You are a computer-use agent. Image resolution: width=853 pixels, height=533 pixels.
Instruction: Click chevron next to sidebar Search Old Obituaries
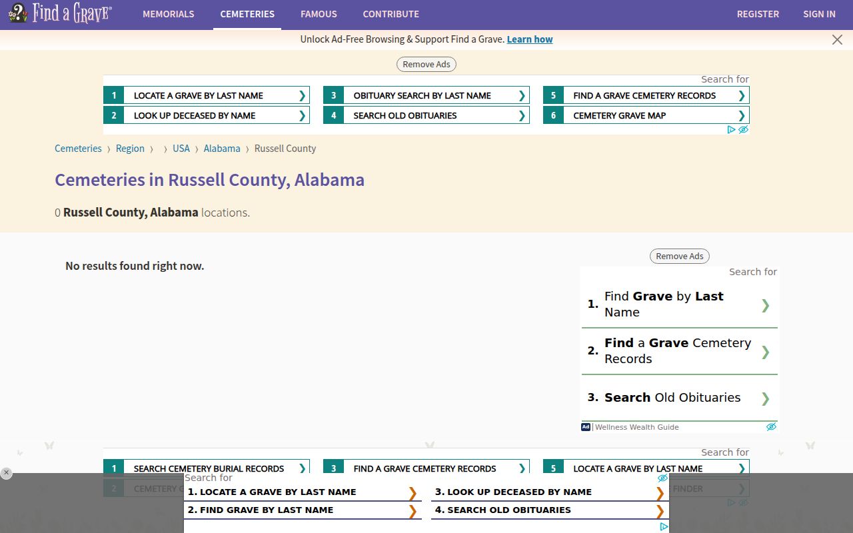click(x=765, y=398)
